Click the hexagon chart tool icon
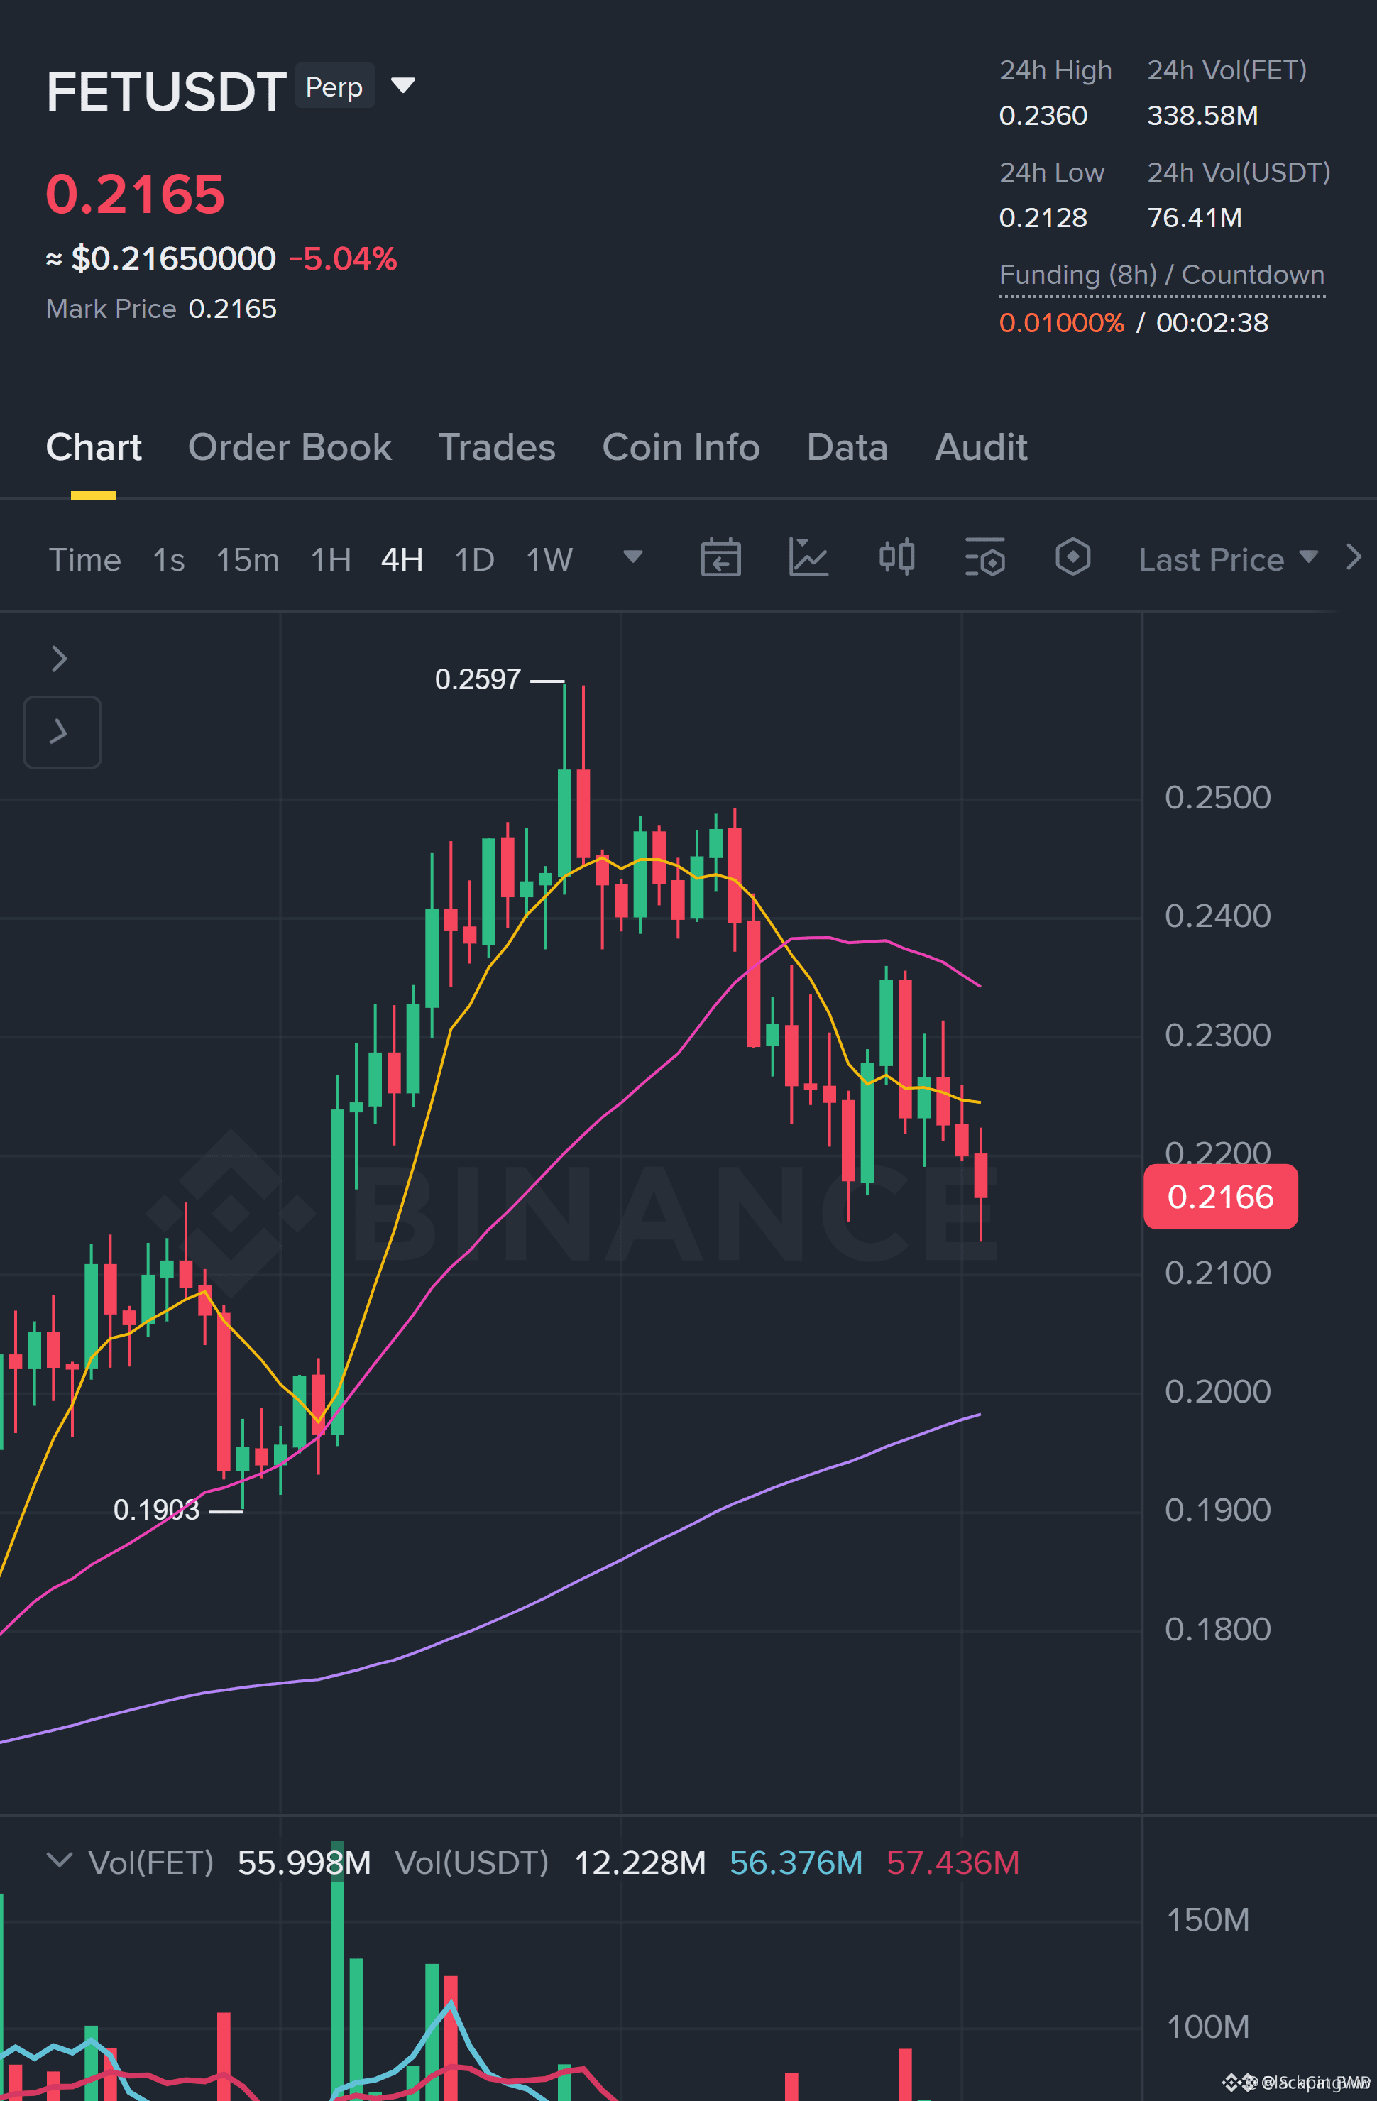 tap(1072, 558)
